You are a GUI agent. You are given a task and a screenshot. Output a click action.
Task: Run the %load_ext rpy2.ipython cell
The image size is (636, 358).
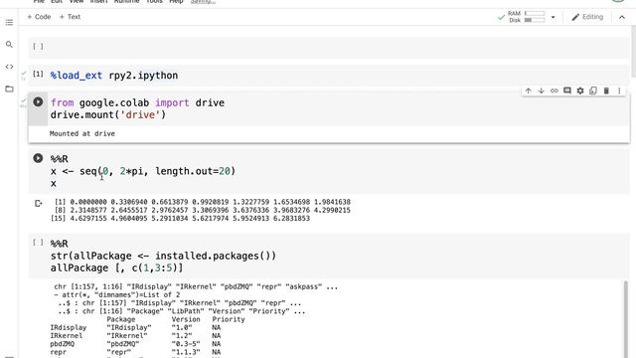pos(38,74)
